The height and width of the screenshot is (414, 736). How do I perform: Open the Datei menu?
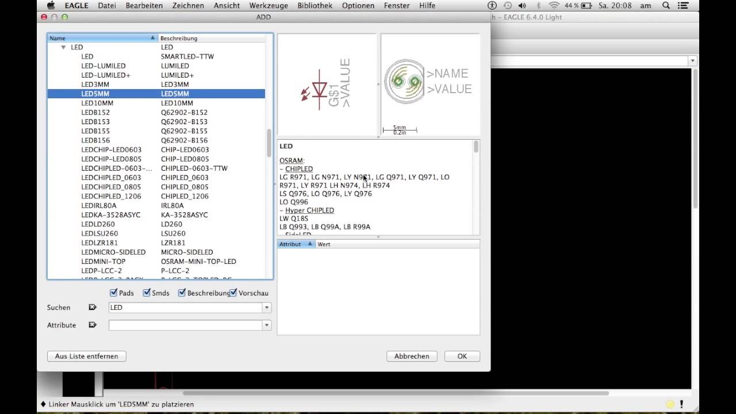tap(107, 5)
